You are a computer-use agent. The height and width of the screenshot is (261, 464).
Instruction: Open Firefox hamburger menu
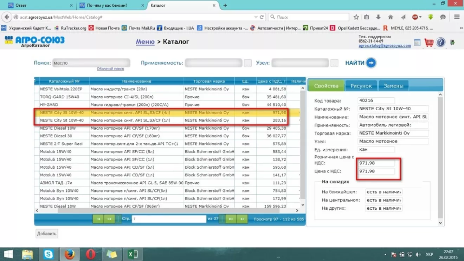click(457, 17)
